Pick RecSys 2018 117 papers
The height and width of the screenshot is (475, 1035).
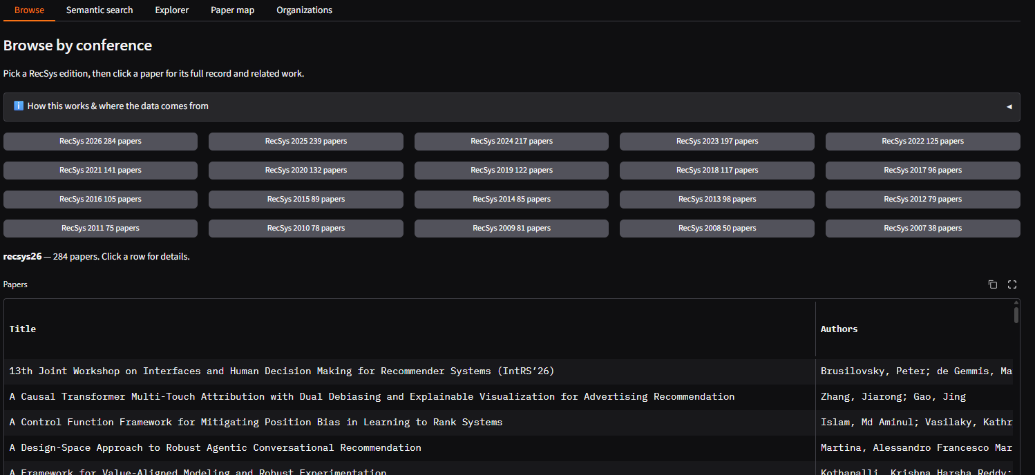(717, 171)
